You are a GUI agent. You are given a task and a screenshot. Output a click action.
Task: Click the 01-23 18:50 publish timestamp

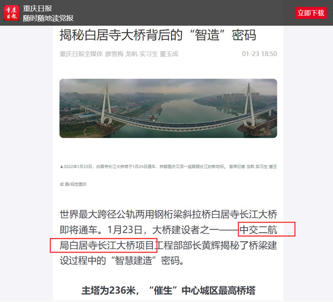tap(259, 54)
